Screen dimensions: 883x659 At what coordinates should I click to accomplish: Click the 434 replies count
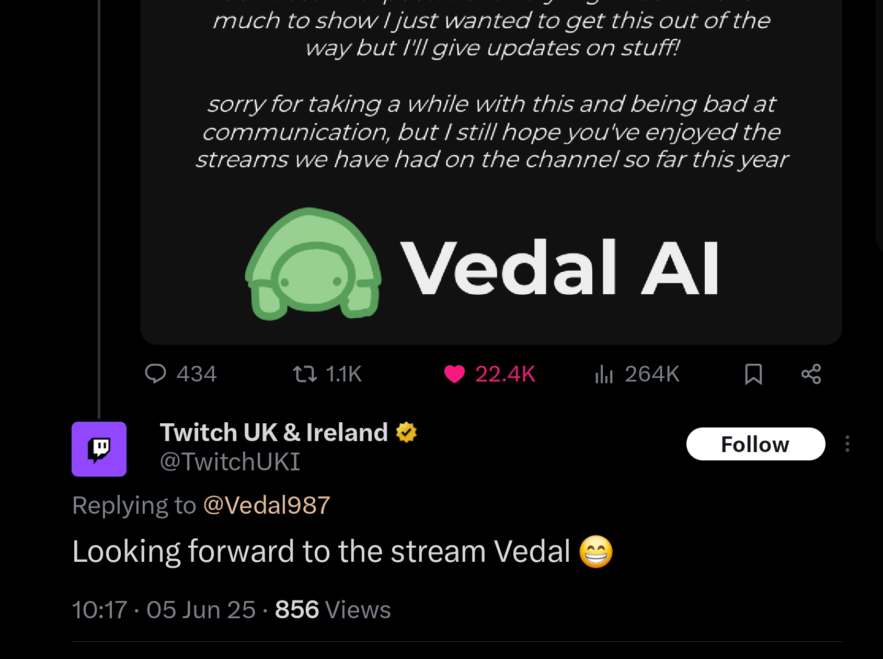point(197,374)
